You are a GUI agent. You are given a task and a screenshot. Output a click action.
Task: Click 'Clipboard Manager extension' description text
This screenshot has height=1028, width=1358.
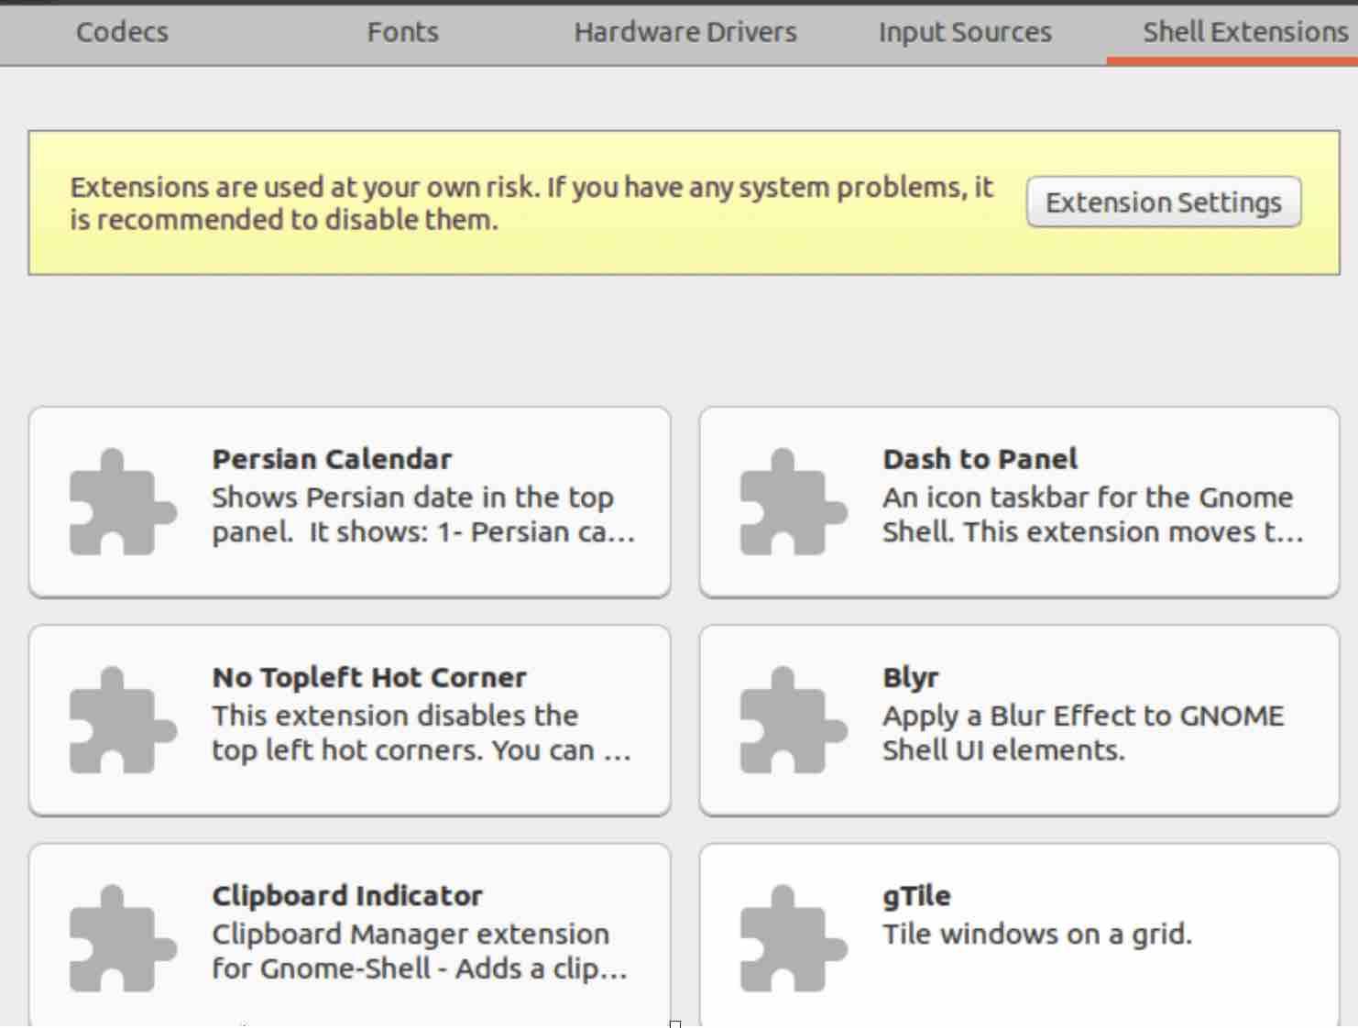411,935
